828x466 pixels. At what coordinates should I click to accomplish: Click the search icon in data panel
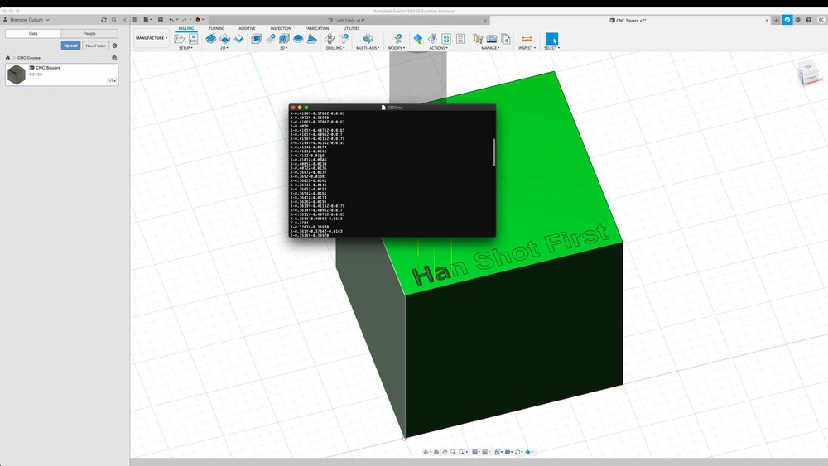(x=114, y=19)
